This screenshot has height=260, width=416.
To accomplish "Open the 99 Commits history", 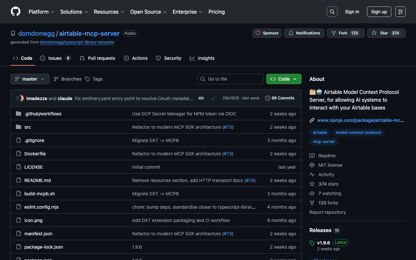I will coord(280,98).
